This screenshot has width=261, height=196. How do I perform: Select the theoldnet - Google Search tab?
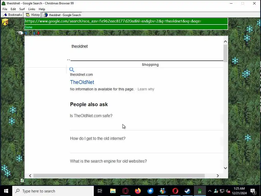(x=62, y=15)
